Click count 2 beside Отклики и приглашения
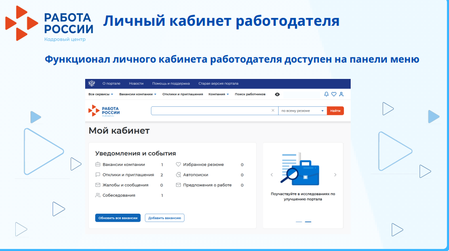The width and height of the screenshot is (449, 251). tap(161, 175)
